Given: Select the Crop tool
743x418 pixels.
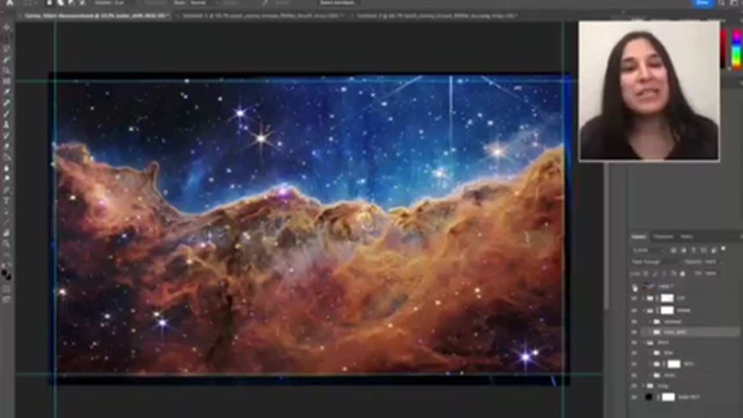Looking at the screenshot, I should point(8,70).
